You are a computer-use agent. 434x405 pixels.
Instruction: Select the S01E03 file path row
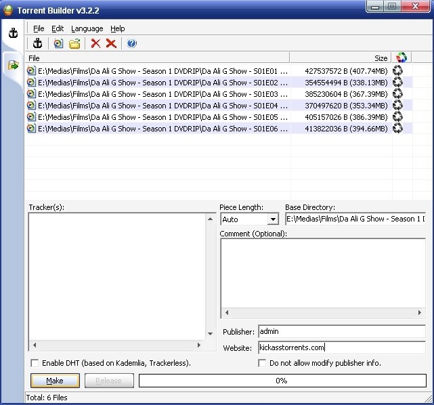pyautogui.click(x=162, y=94)
